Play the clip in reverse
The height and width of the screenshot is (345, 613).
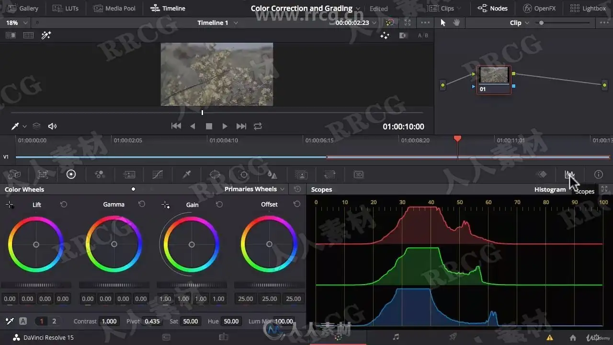[x=193, y=126]
